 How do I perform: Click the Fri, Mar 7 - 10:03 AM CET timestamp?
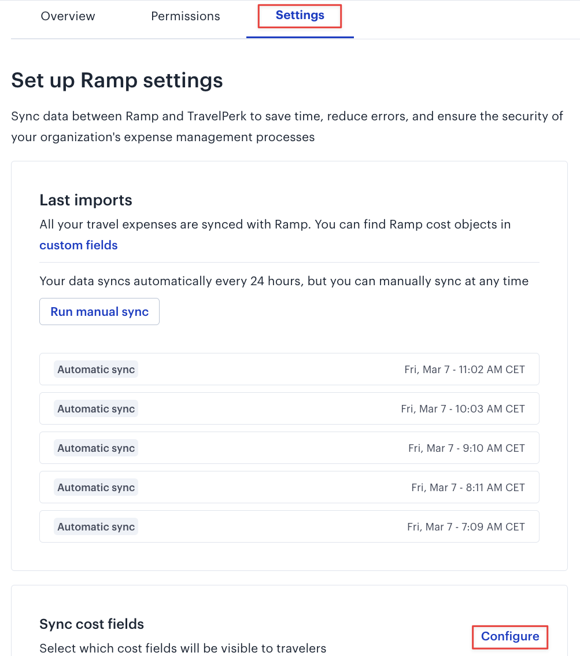[463, 409]
